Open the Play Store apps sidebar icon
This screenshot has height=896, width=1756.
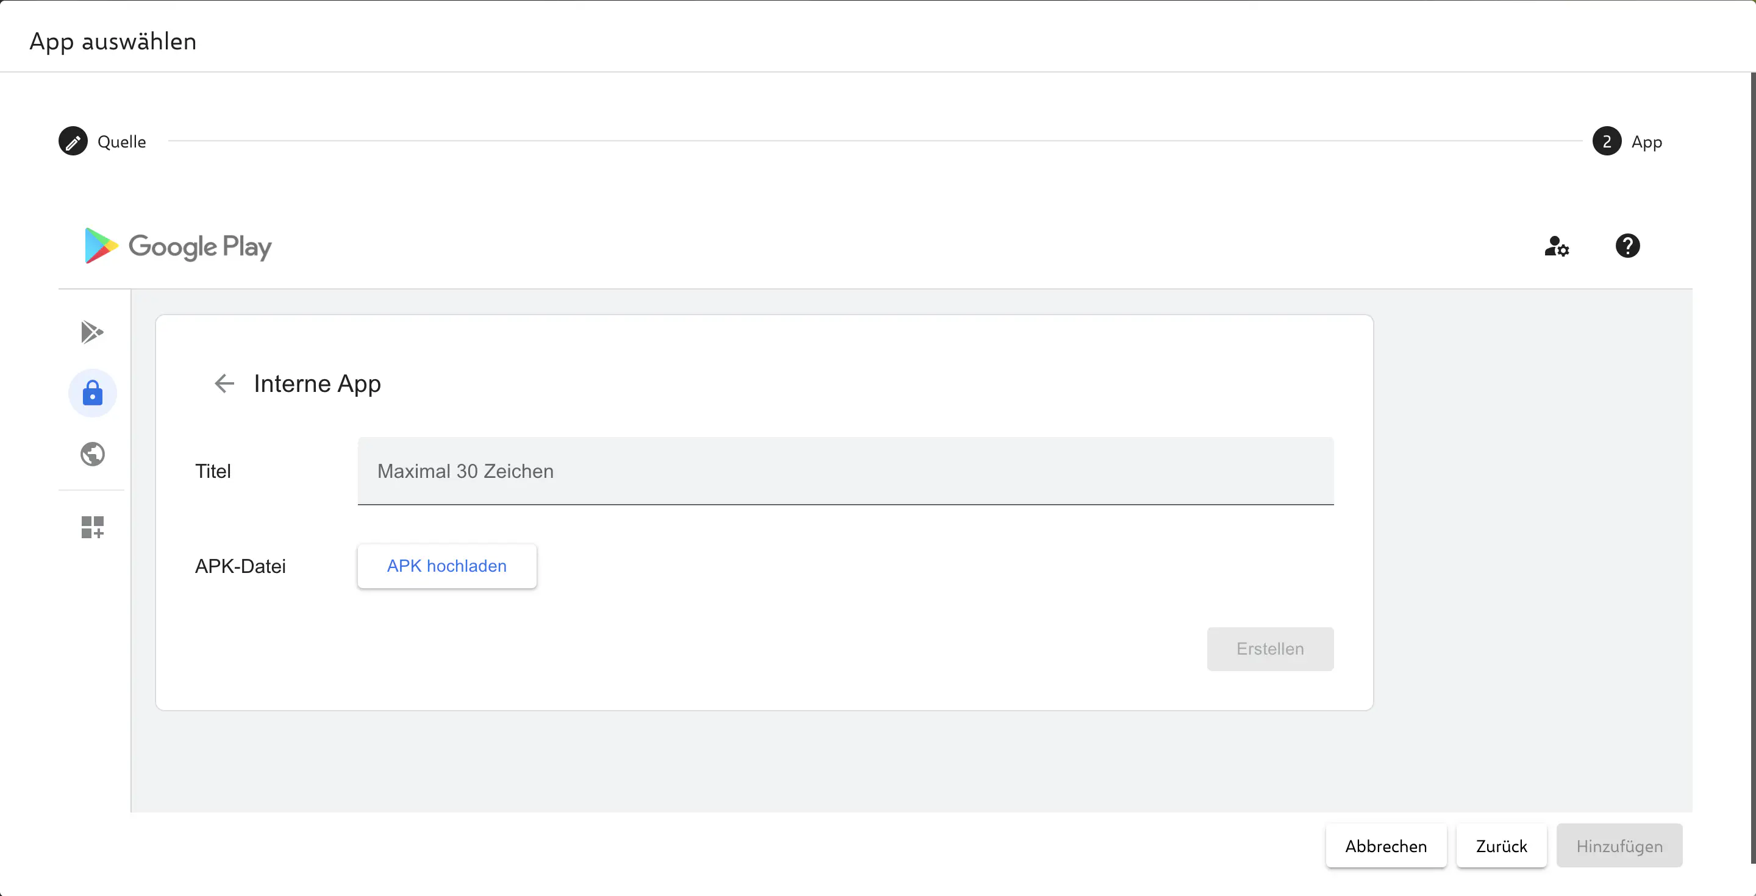click(x=92, y=332)
